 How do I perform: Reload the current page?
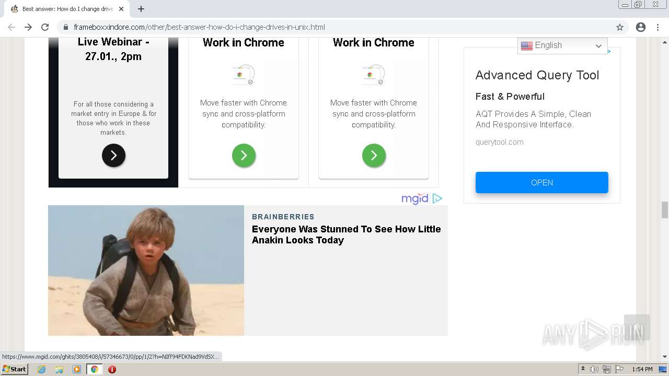(45, 27)
